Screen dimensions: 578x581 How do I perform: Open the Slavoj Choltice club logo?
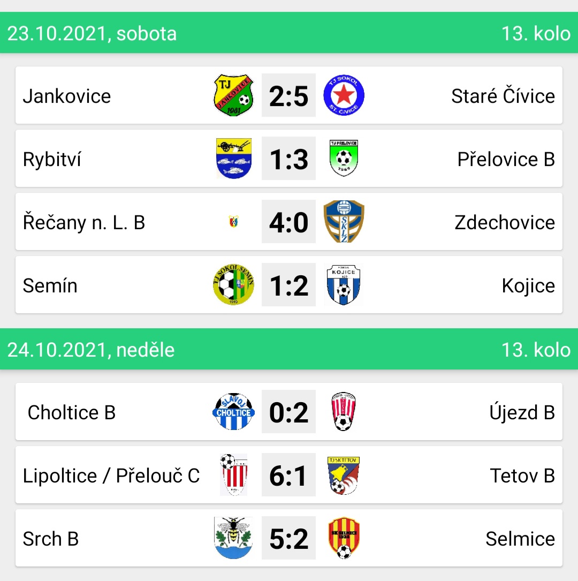[x=234, y=411]
